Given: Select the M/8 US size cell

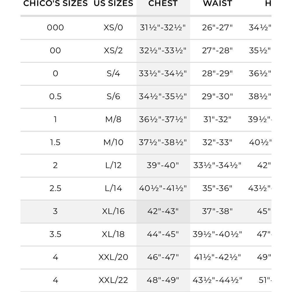Looking at the screenshot, I should pos(113,119).
